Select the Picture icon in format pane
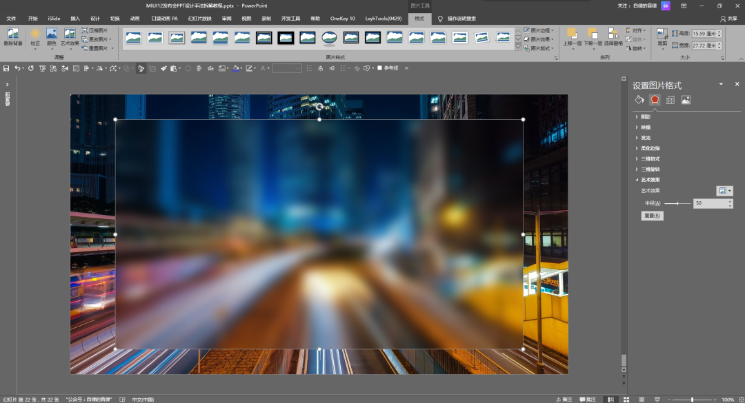The width and height of the screenshot is (745, 403). click(686, 100)
